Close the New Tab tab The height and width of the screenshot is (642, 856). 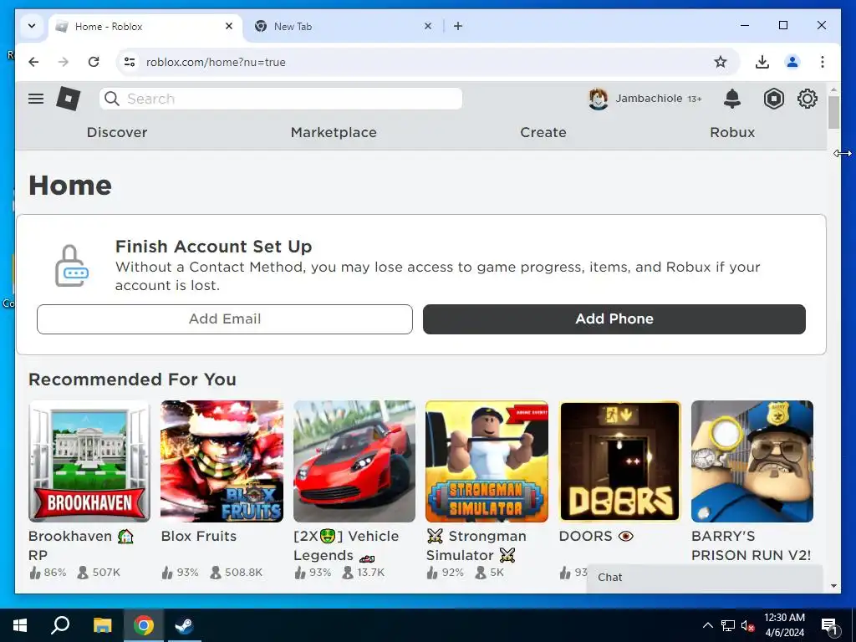click(428, 26)
